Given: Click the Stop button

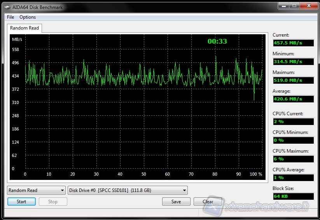Looking at the screenshot, I should [53, 202].
